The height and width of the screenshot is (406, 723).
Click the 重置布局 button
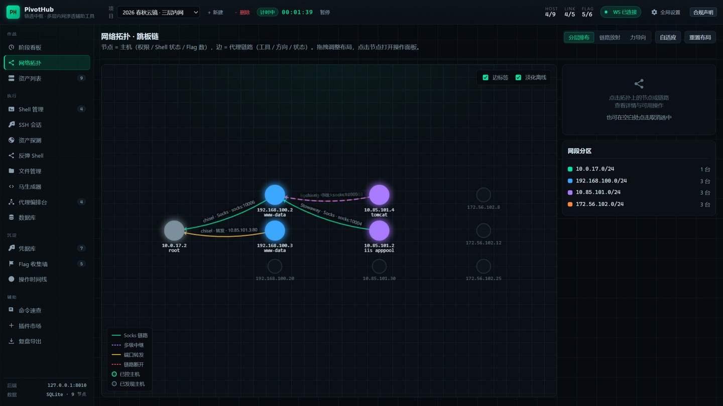pyautogui.click(x=700, y=37)
